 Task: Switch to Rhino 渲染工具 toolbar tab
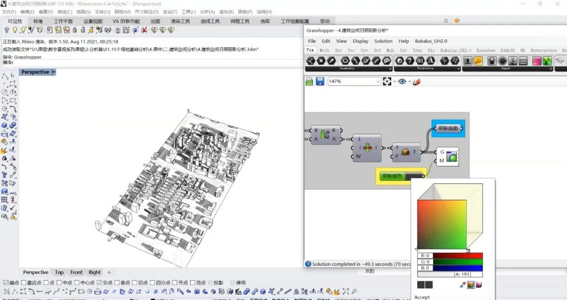(x=181, y=22)
